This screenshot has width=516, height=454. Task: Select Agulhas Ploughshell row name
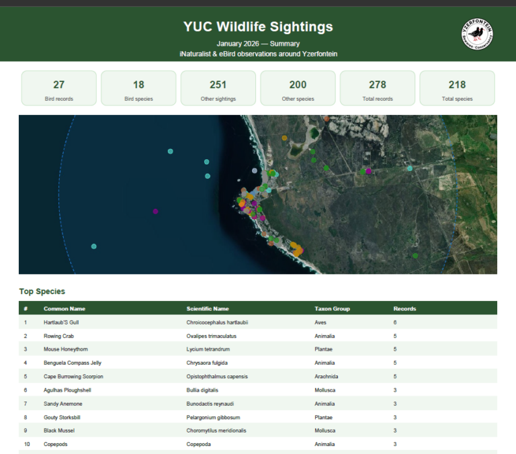coord(67,390)
